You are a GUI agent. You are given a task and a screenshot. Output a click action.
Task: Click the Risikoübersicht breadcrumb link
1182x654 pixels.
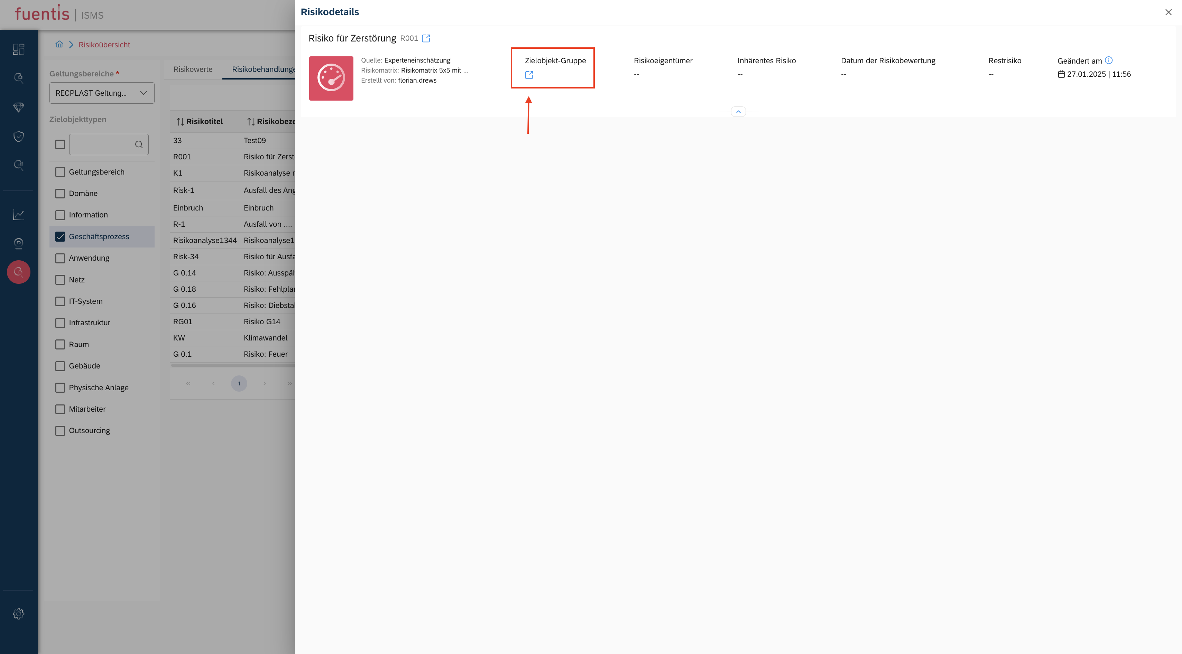click(104, 45)
